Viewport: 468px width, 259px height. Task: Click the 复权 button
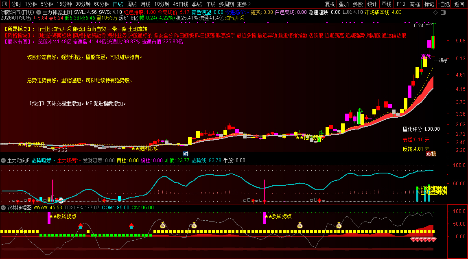pos(330,4)
